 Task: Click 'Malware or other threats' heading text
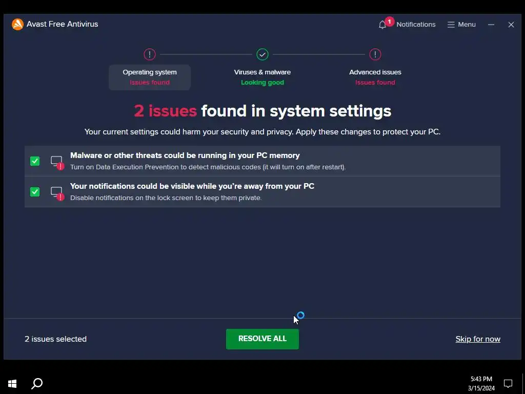pos(185,155)
